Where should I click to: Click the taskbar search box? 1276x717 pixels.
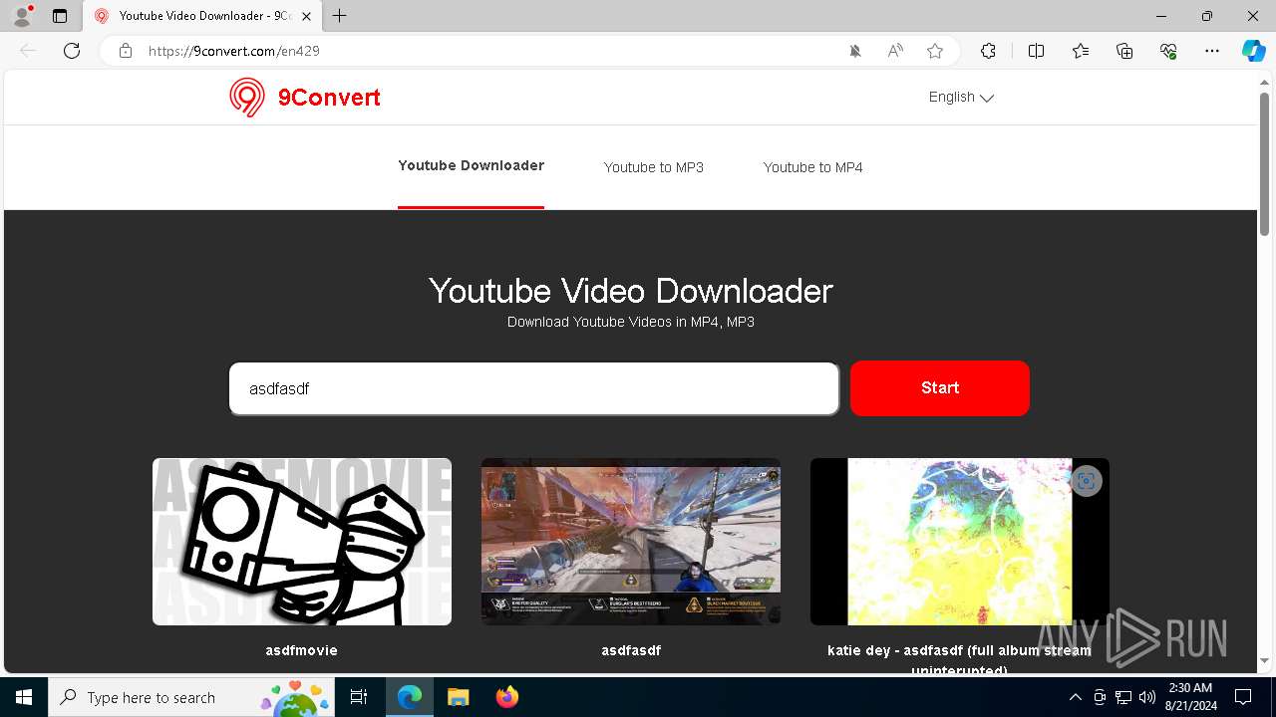tap(191, 697)
